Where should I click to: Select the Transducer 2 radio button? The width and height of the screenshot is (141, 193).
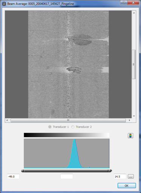tap(73, 127)
